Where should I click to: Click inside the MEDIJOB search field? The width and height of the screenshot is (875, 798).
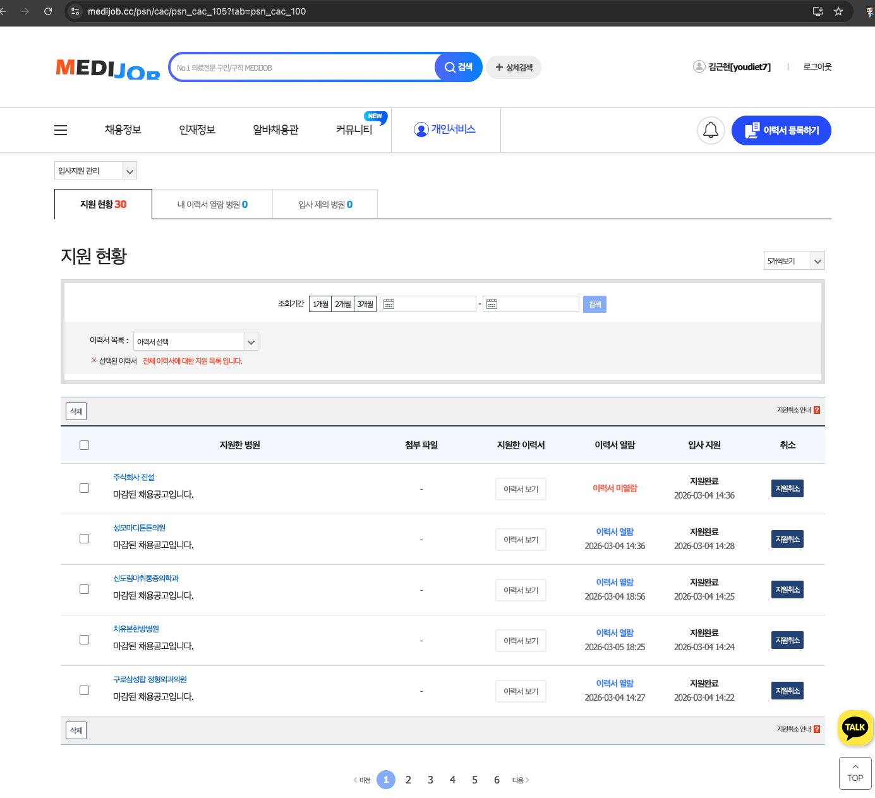[x=303, y=68]
